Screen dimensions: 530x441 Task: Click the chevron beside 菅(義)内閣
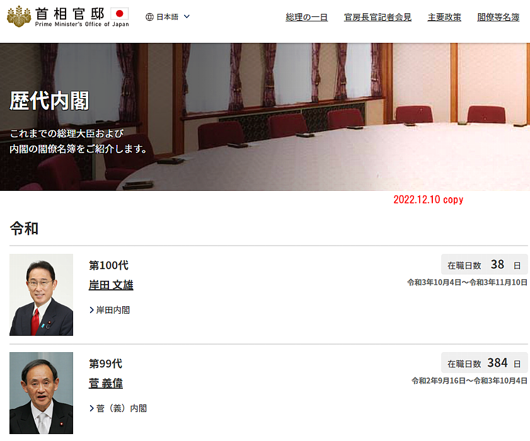click(x=91, y=408)
